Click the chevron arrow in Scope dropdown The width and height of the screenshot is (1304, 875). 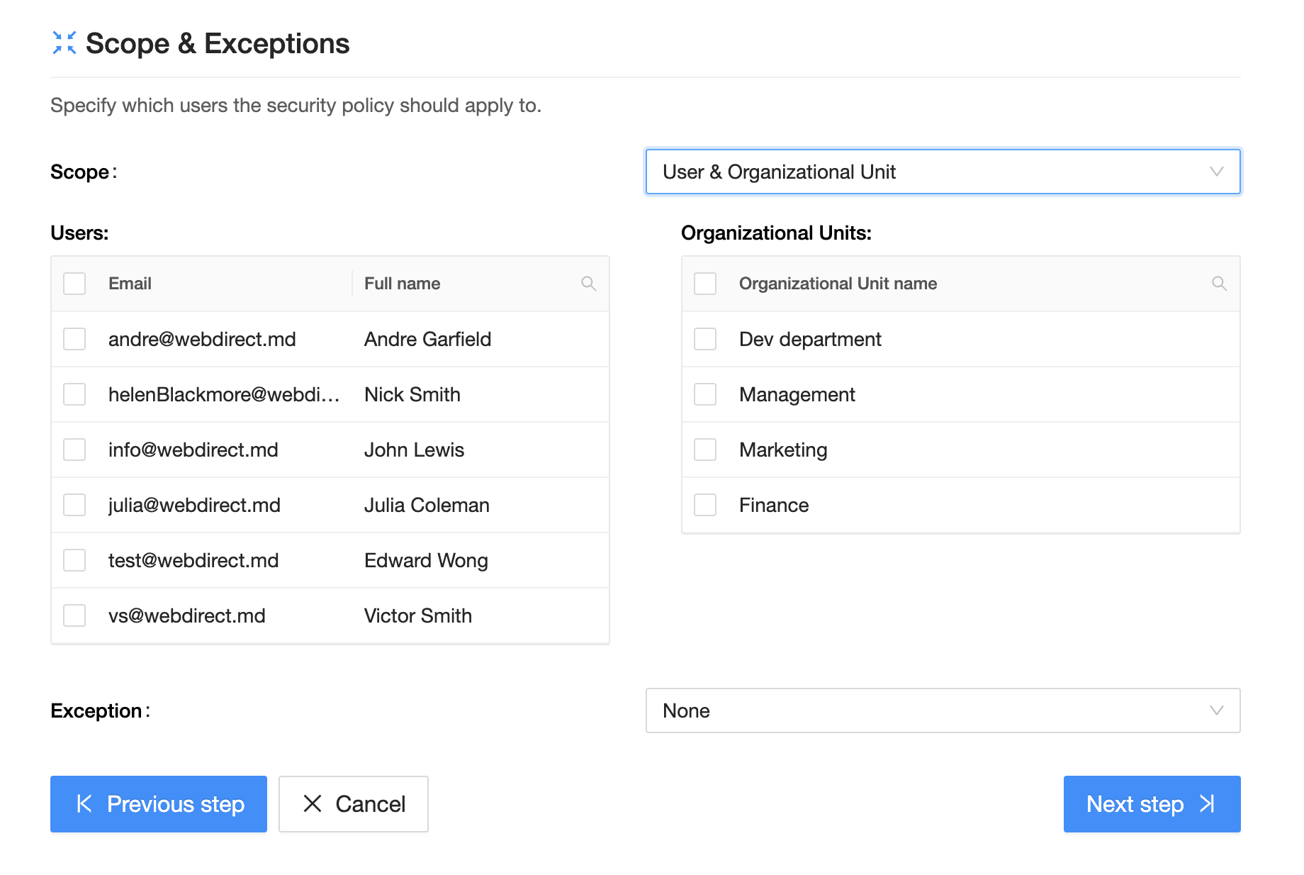click(x=1216, y=172)
